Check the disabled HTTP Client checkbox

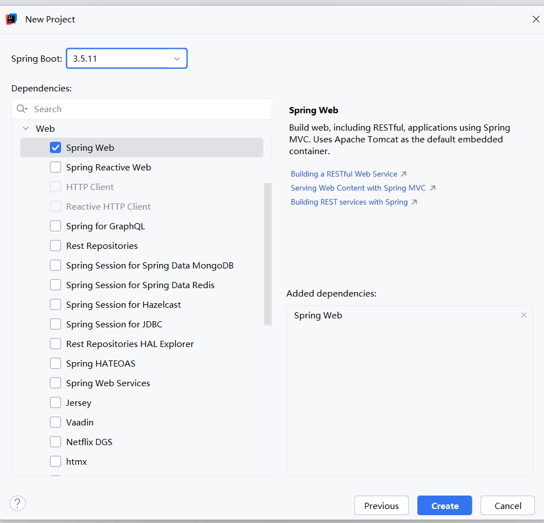click(x=55, y=187)
